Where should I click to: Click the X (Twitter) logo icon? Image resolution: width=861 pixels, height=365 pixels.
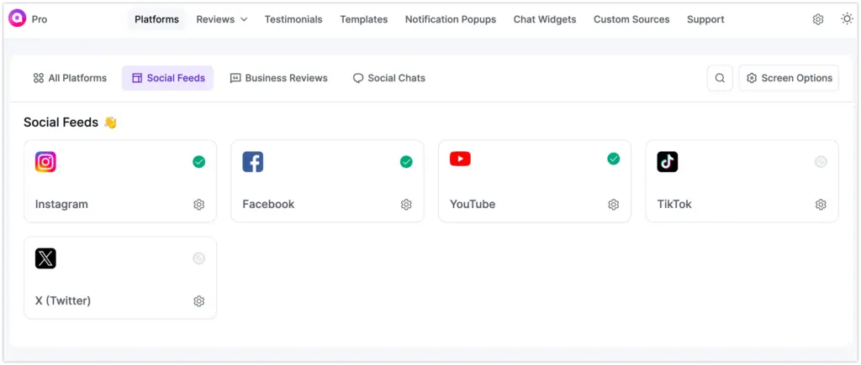pos(45,258)
